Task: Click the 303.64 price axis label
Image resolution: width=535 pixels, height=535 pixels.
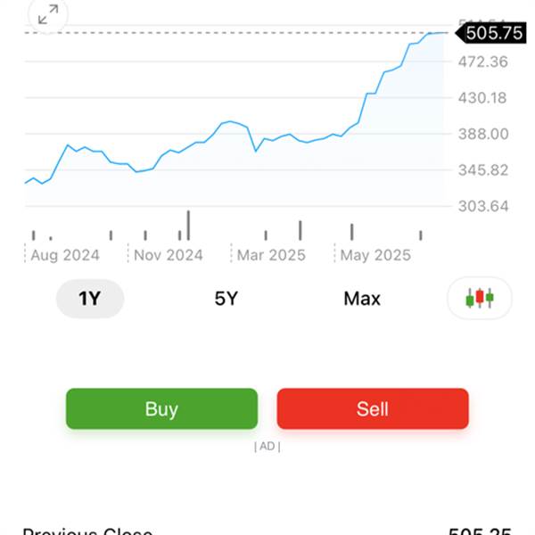Action: (483, 206)
